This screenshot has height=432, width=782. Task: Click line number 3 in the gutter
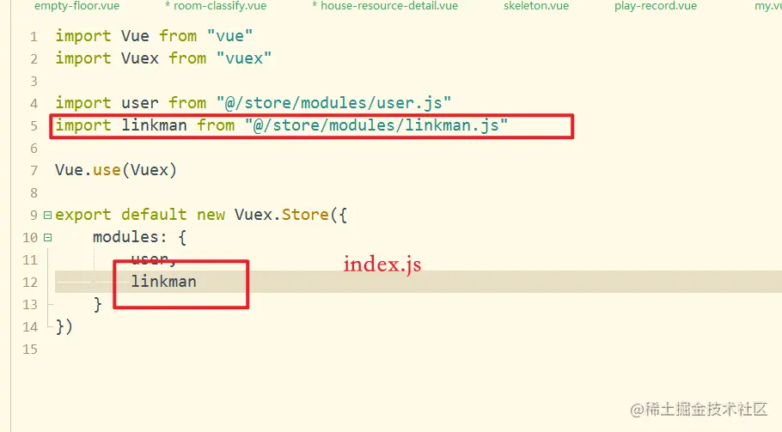click(x=34, y=82)
